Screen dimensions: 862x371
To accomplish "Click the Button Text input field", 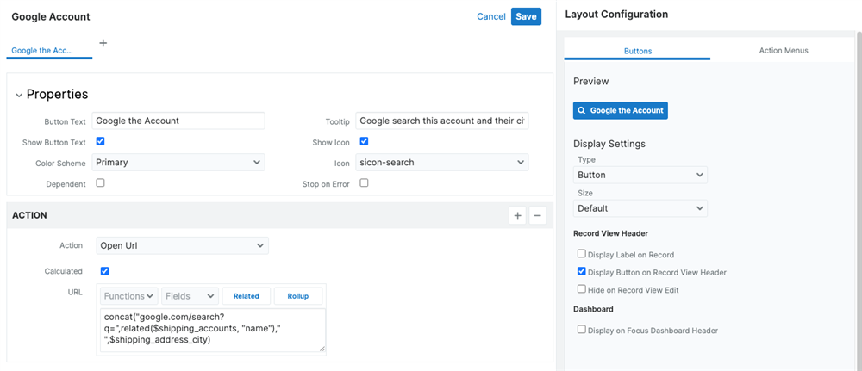I will pos(178,121).
